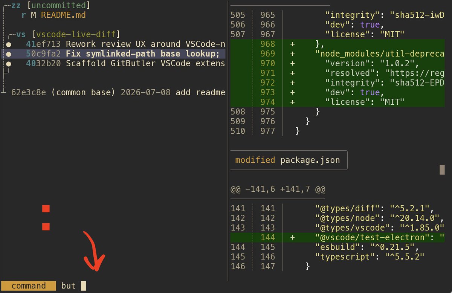Viewport: 452px width, 293px height.
Task: Select the README.md modified file row
Action: pos(54,15)
